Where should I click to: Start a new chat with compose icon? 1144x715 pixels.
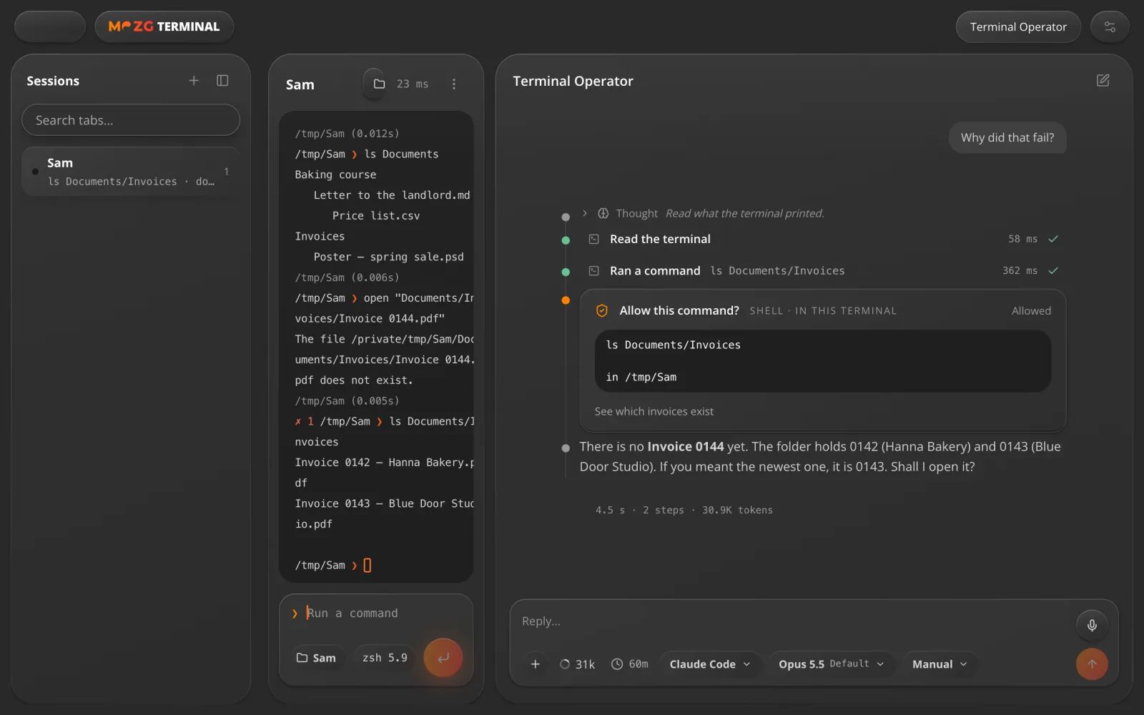pos(1103,80)
